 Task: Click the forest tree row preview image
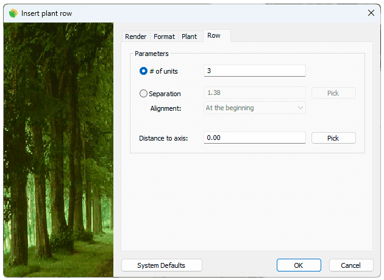59,146
